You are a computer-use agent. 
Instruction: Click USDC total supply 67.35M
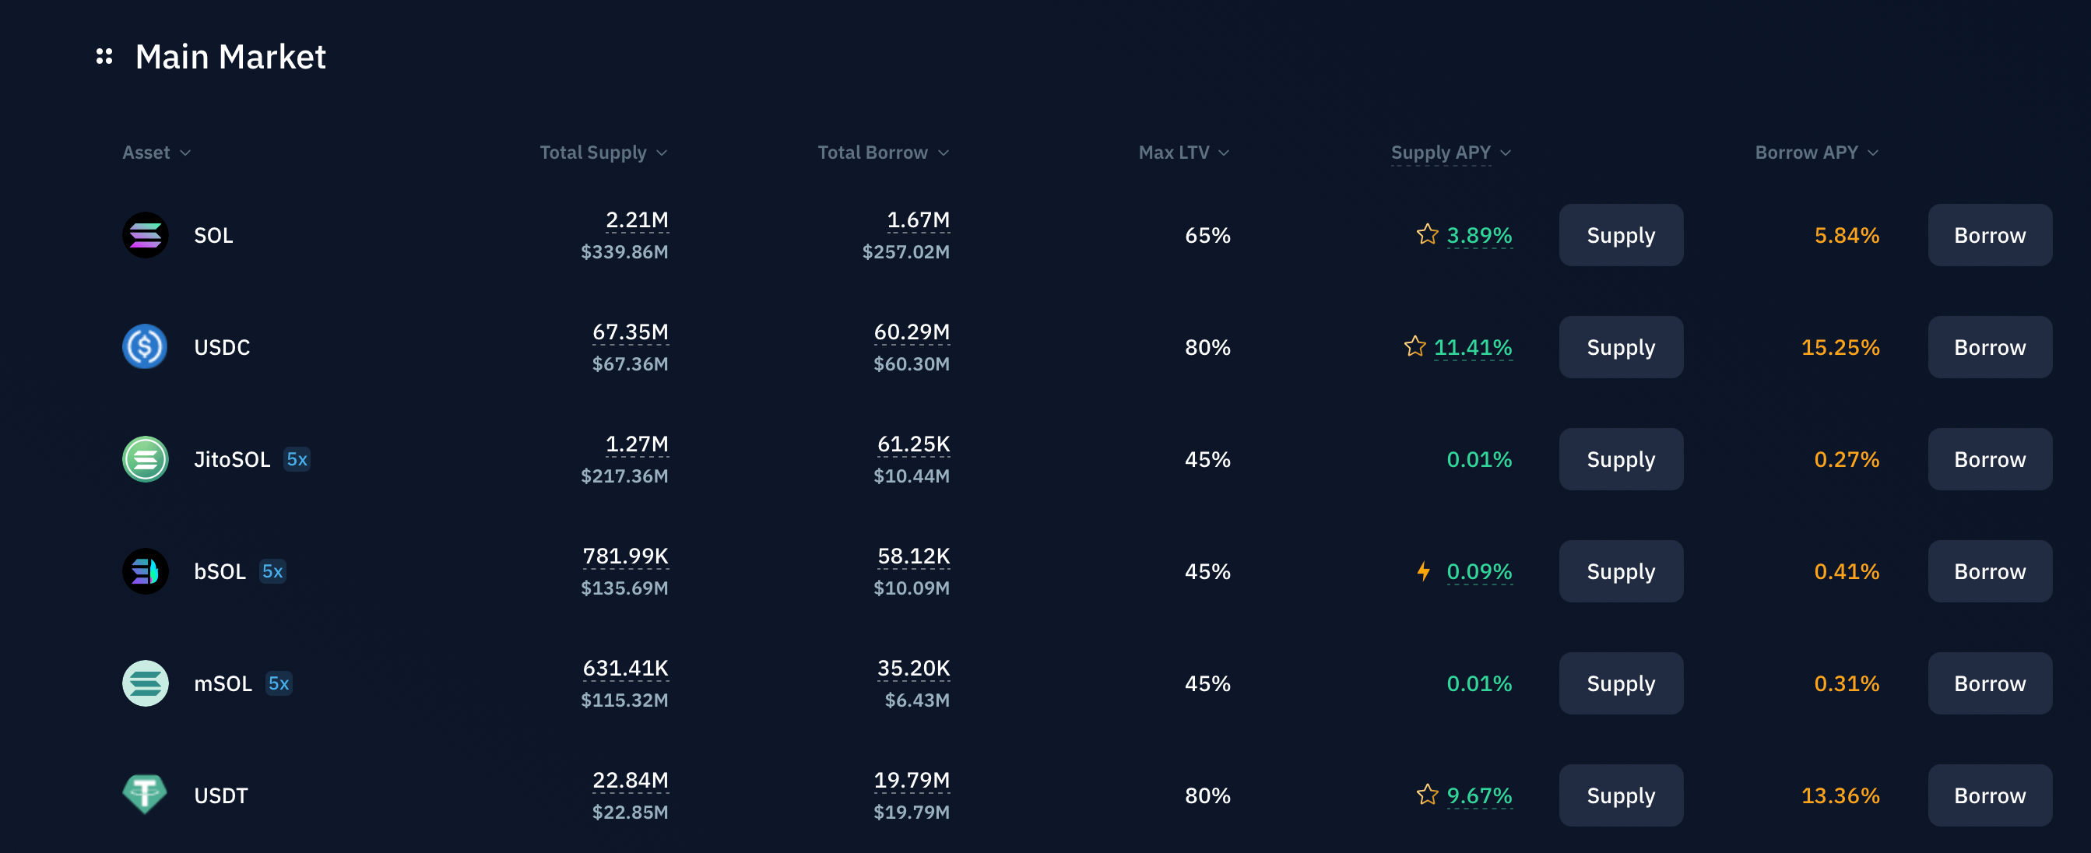631,332
